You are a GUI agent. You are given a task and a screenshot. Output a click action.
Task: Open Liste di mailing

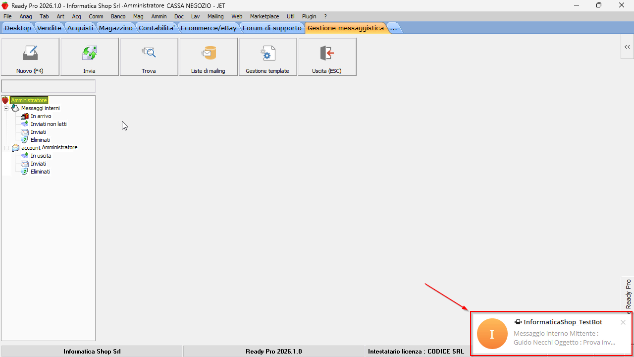click(209, 54)
